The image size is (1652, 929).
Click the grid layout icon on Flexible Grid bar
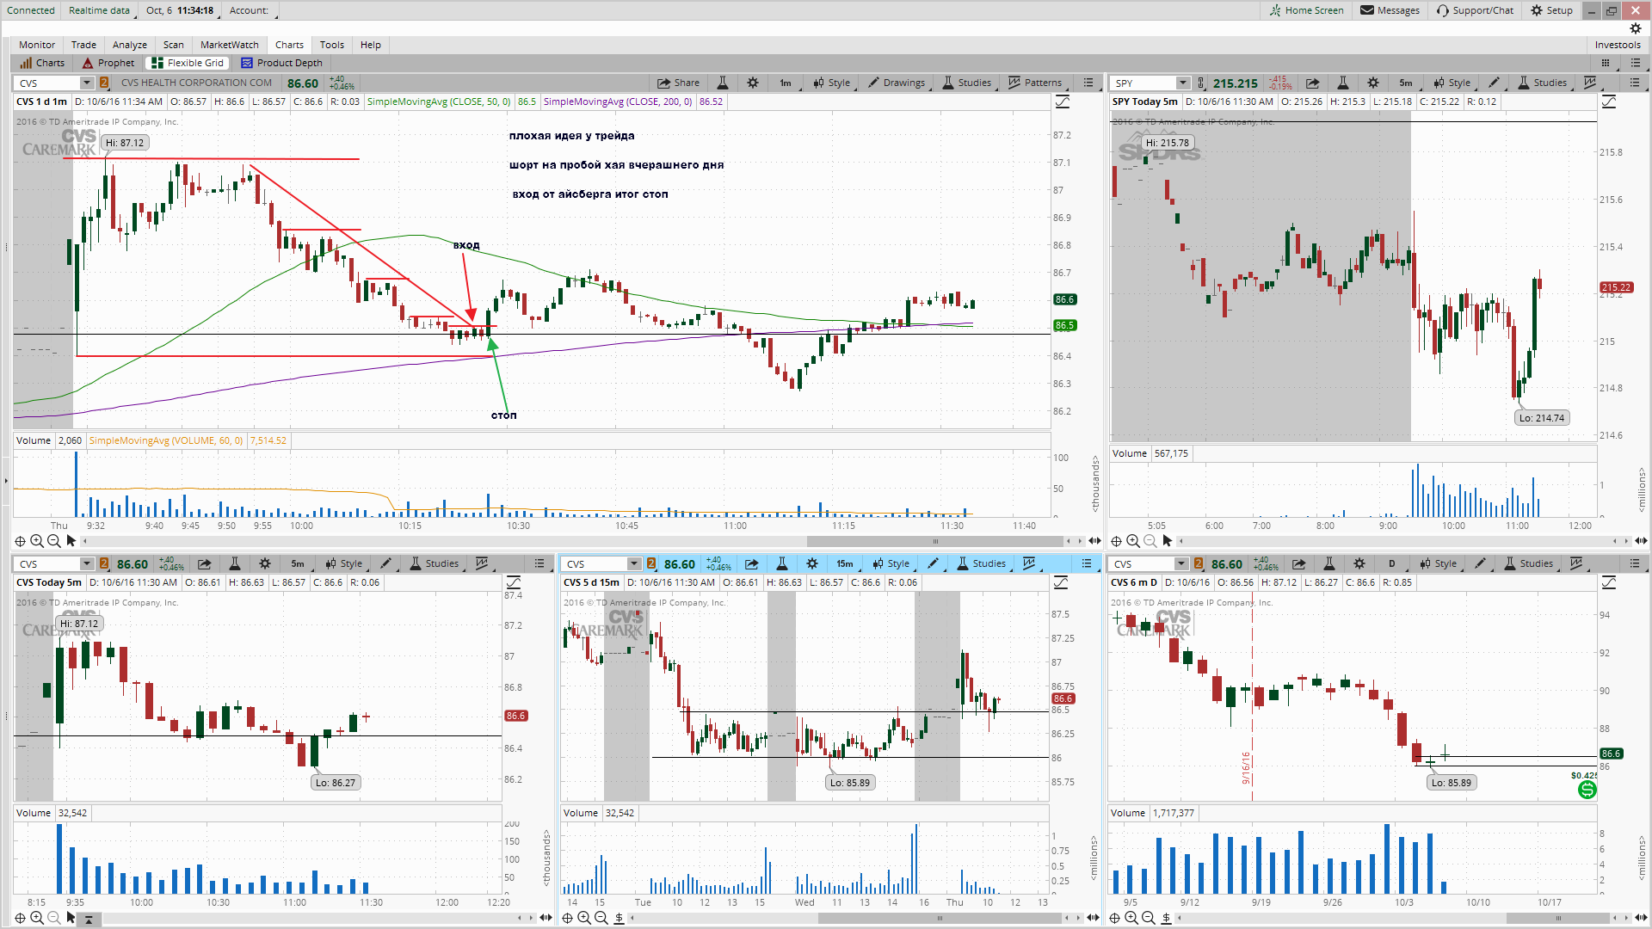pyautogui.click(x=1606, y=63)
